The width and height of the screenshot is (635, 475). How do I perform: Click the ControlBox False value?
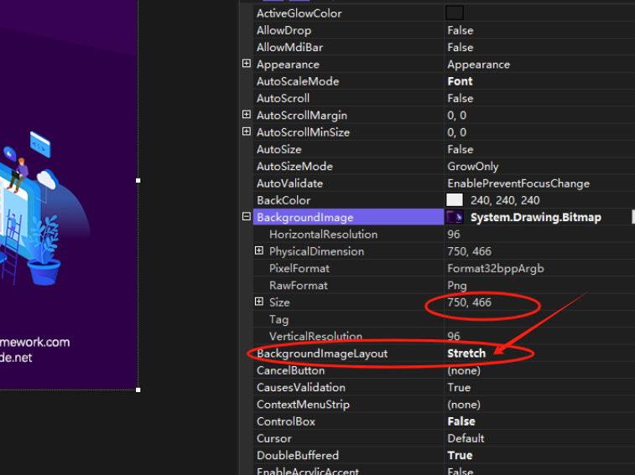461,421
